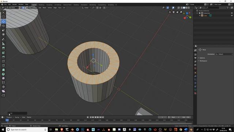Open Windows Start menu

(3, 129)
